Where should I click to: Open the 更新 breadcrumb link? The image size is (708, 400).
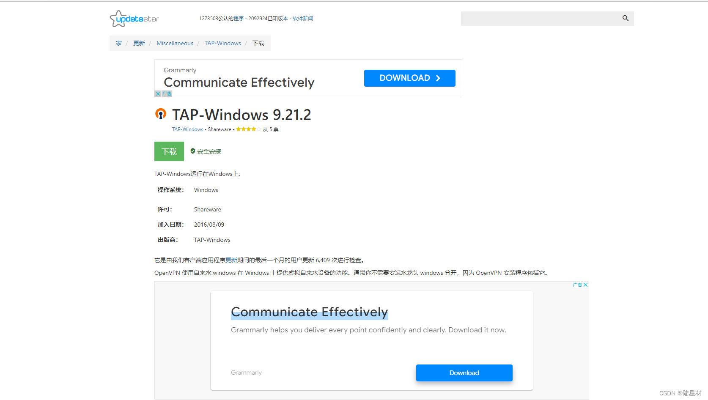point(139,43)
